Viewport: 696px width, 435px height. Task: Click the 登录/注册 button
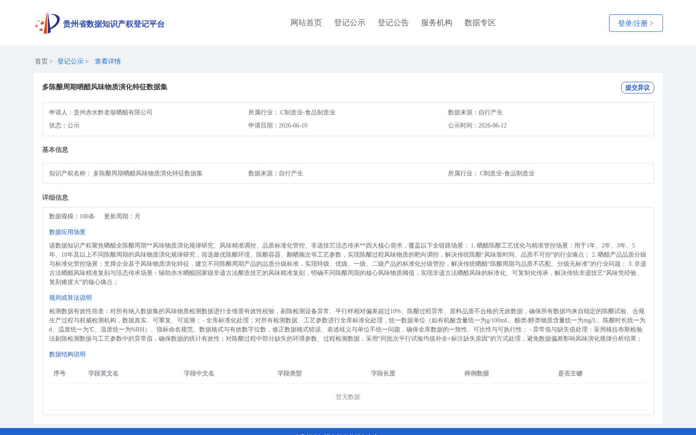click(636, 23)
